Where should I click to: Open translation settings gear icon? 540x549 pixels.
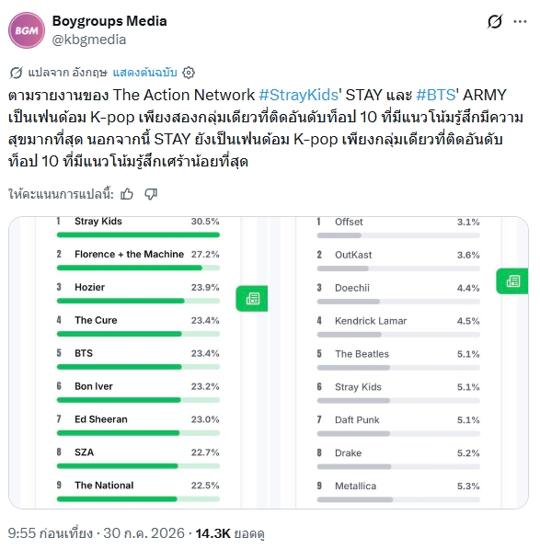pyautogui.click(x=189, y=73)
